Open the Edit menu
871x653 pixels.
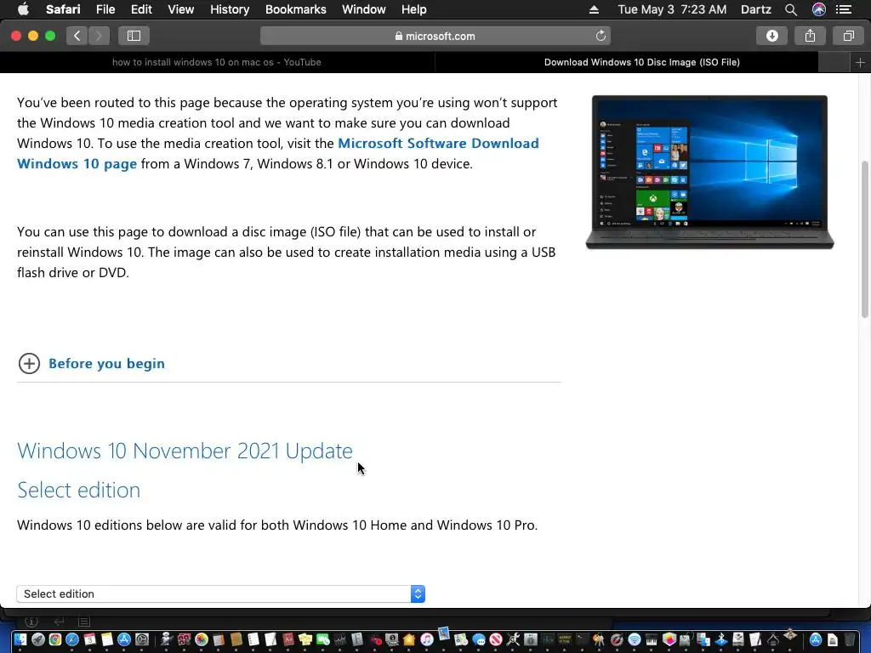pyautogui.click(x=141, y=9)
